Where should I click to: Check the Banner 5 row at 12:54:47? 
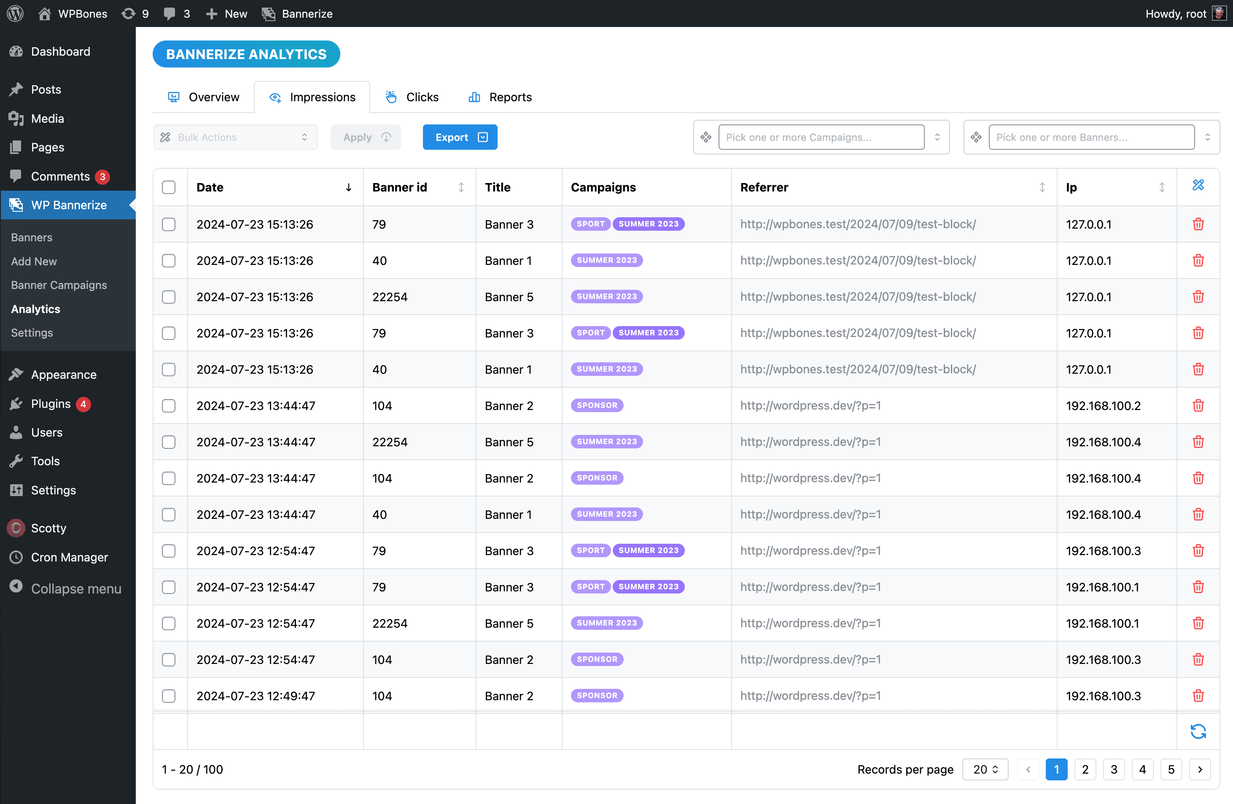click(169, 623)
